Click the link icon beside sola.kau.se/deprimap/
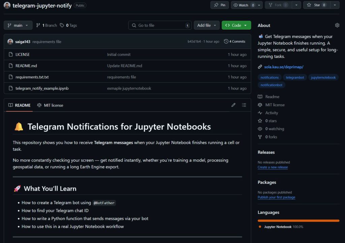 tap(260, 67)
